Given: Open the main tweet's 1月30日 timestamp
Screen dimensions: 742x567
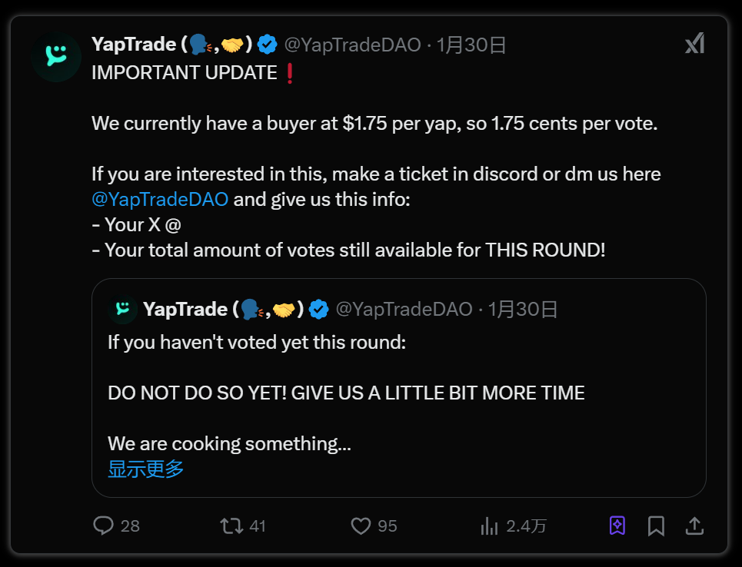Looking at the screenshot, I should tap(471, 45).
